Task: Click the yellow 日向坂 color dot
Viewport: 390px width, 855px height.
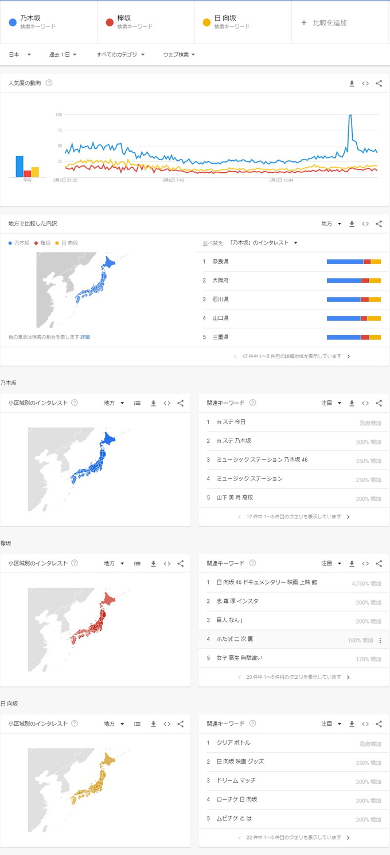Action: [x=206, y=22]
